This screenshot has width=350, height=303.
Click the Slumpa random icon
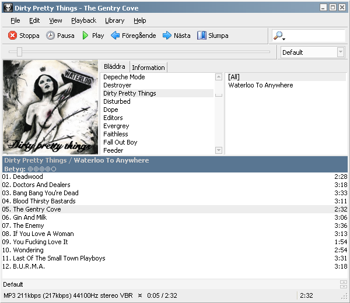tap(202, 36)
